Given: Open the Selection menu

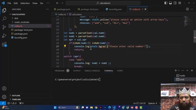Looking at the screenshot, I should coord(25,3).
